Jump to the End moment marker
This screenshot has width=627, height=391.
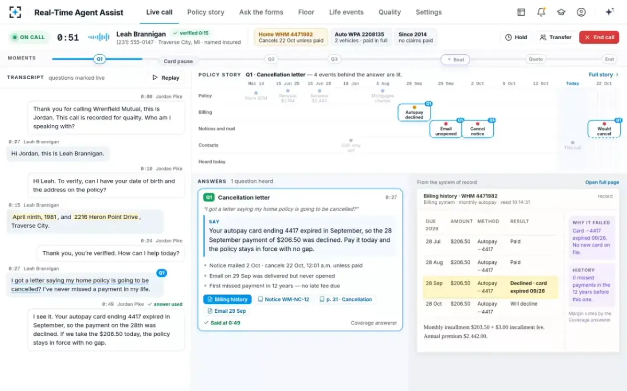609,59
